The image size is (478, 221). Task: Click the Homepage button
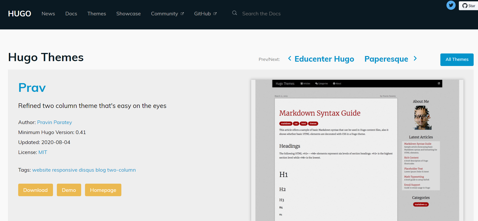[x=103, y=190]
